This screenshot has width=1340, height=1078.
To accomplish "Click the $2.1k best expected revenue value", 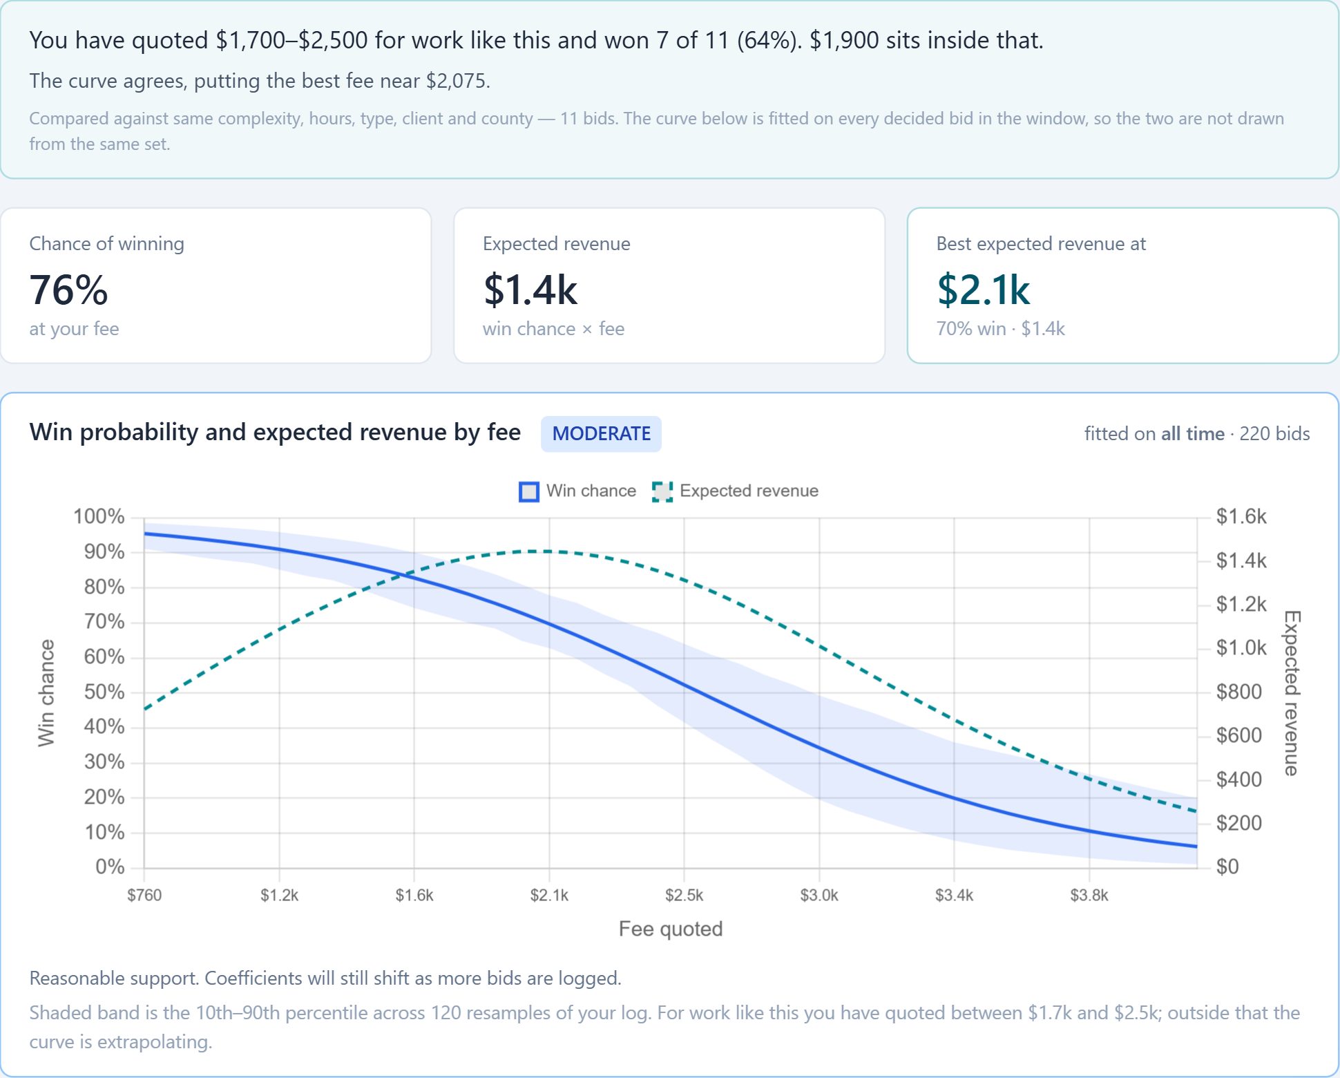I will [x=983, y=290].
